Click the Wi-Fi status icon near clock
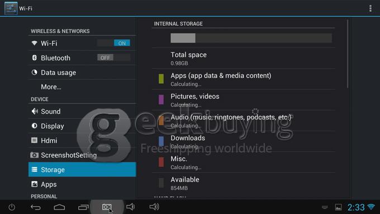380x214 pixels. pyautogui.click(x=371, y=207)
